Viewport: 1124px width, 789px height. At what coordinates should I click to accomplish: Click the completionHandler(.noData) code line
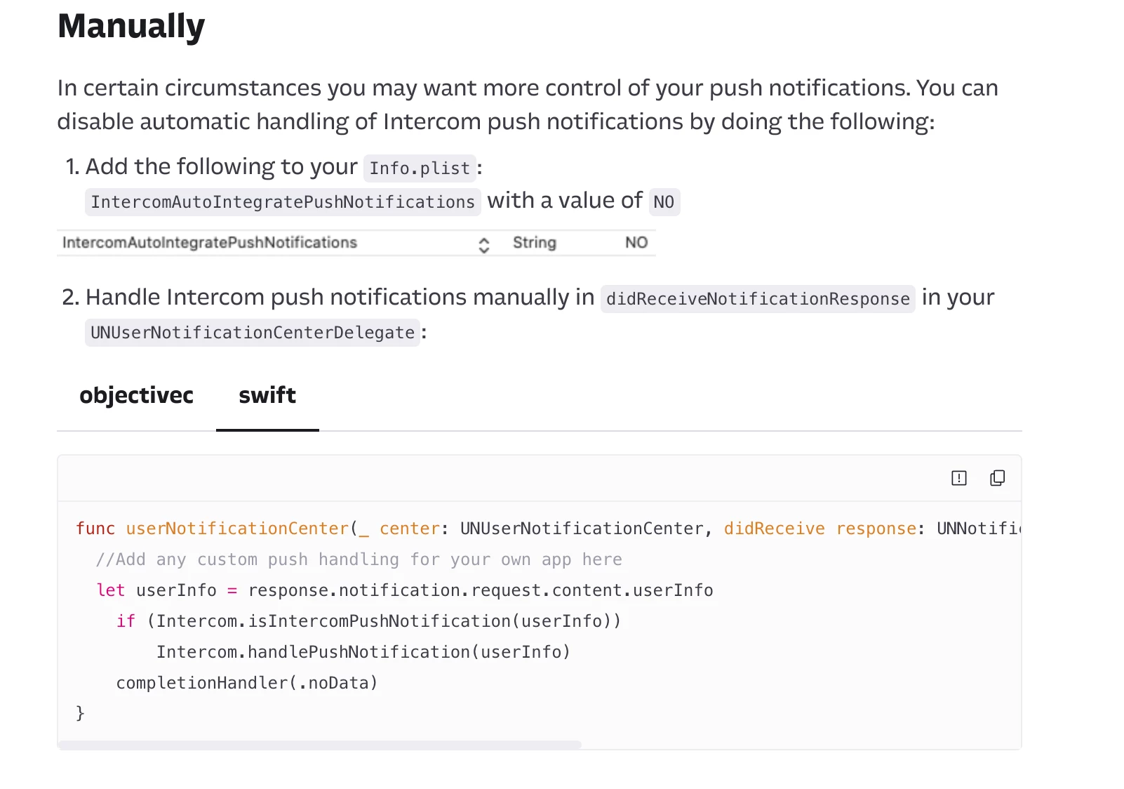pyautogui.click(x=247, y=683)
